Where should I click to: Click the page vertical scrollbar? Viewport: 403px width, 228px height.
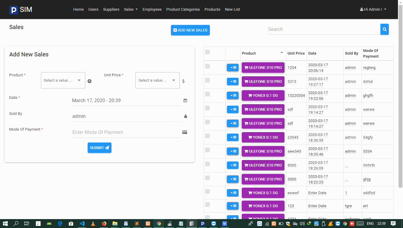tap(400, 96)
